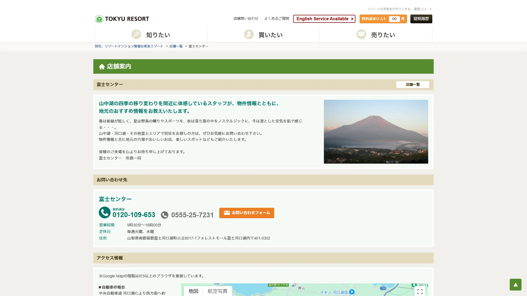This screenshot has height=296, width=527.
Task: Switch map to 航空写真 view
Action: tap(217, 291)
